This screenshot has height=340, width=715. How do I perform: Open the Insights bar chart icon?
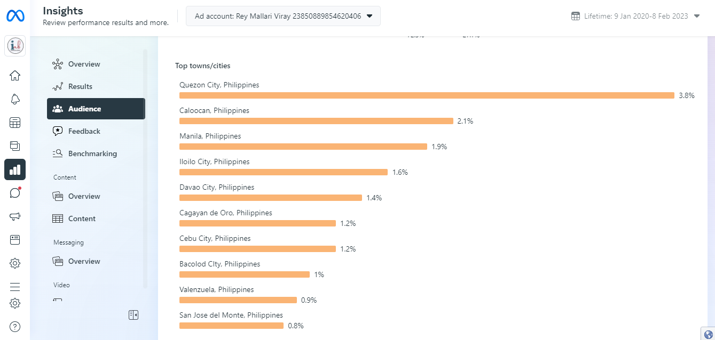pyautogui.click(x=15, y=169)
